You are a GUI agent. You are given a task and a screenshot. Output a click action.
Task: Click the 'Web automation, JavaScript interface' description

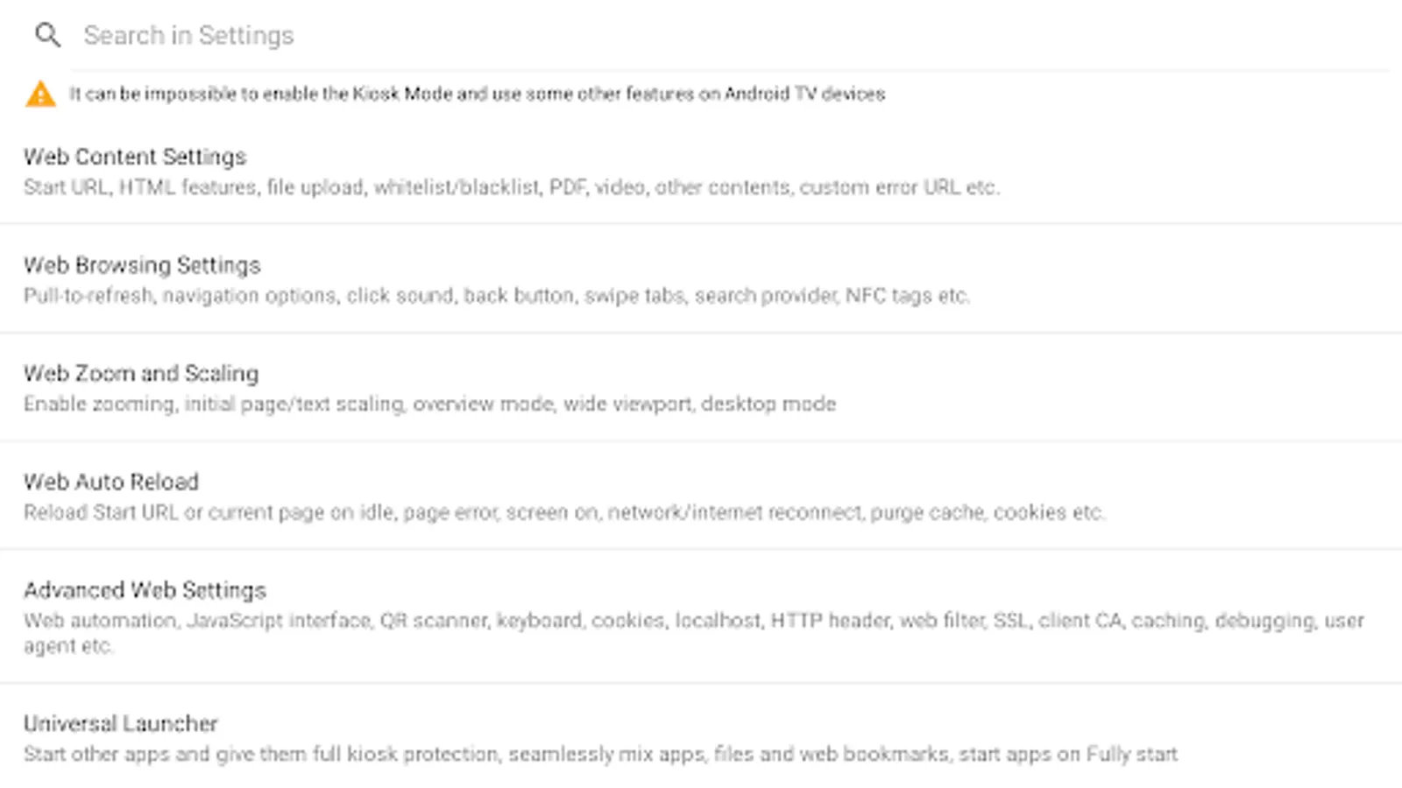pos(693,621)
